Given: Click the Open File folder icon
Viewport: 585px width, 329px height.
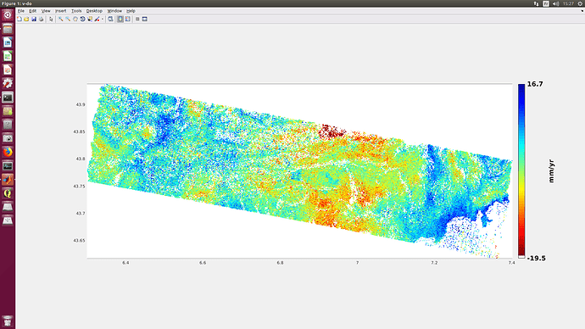Looking at the screenshot, I should [x=26, y=19].
